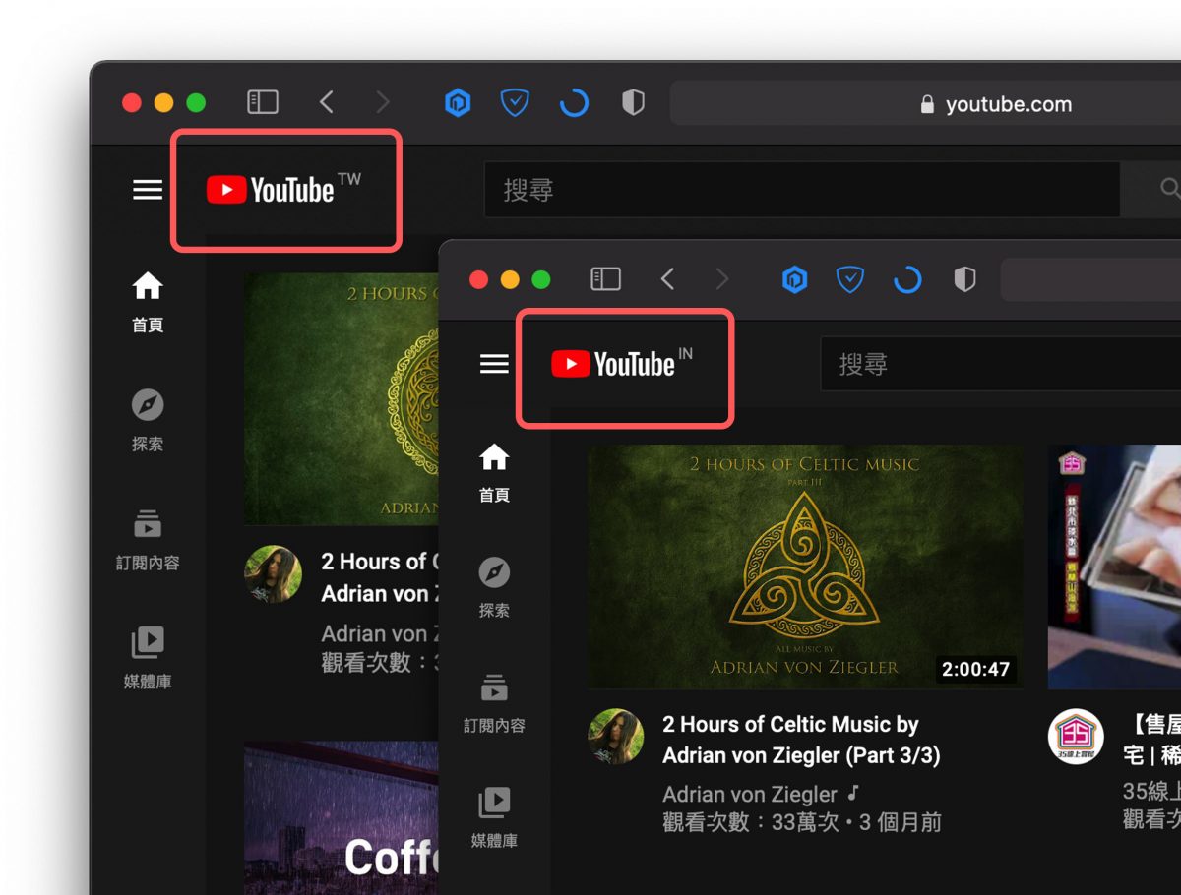Click blue hexagon extension in back window
This screenshot has height=895, width=1181.
pos(458,103)
